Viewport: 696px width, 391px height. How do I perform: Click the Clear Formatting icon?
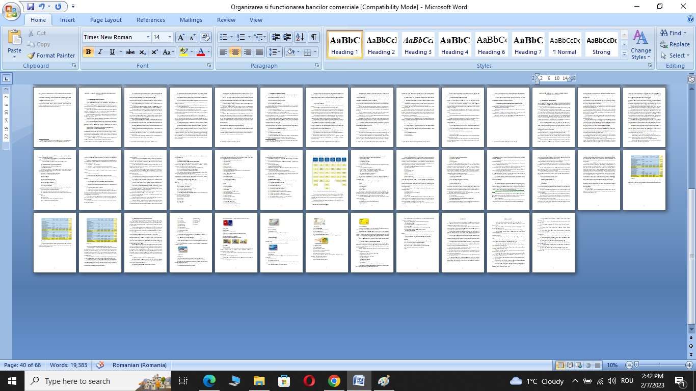pos(206,37)
